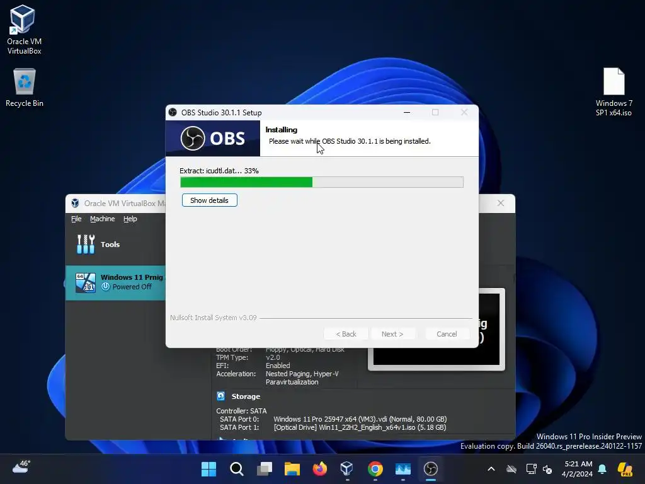Click the SATA Port 0 vdi disk entry
Image resolution: width=645 pixels, height=484 pixels.
(360, 419)
